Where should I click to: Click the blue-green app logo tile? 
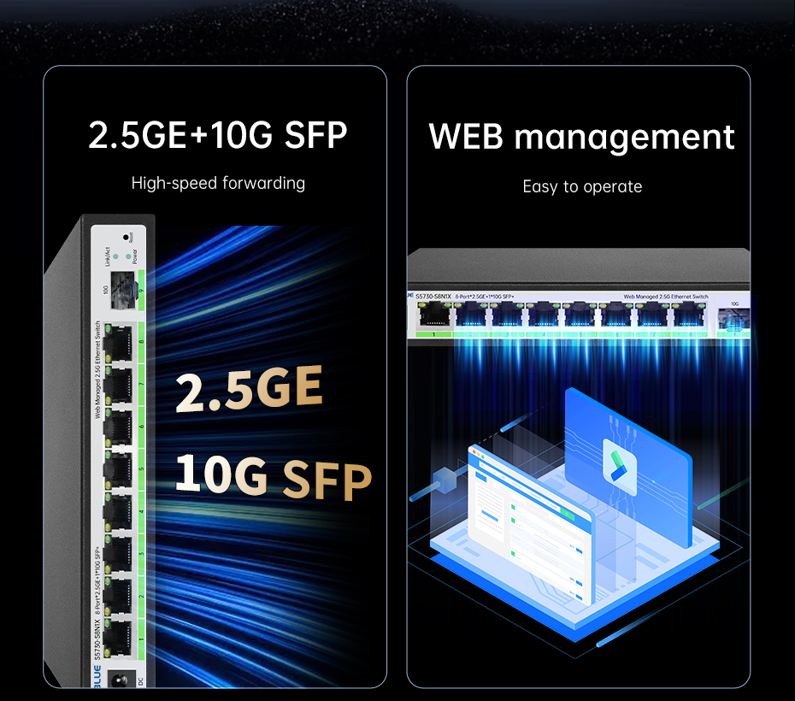(620, 466)
